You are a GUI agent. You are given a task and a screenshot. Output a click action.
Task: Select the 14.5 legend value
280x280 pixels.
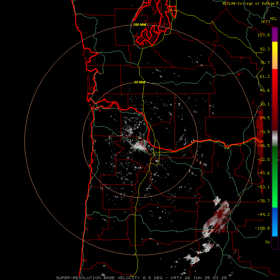265,118
